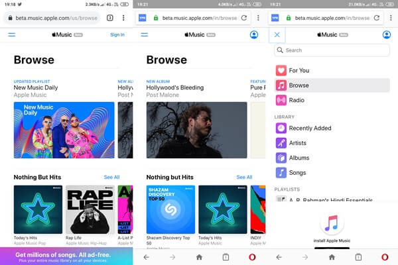
Task: Open New Music Daily playlist artwork
Action: [64, 130]
